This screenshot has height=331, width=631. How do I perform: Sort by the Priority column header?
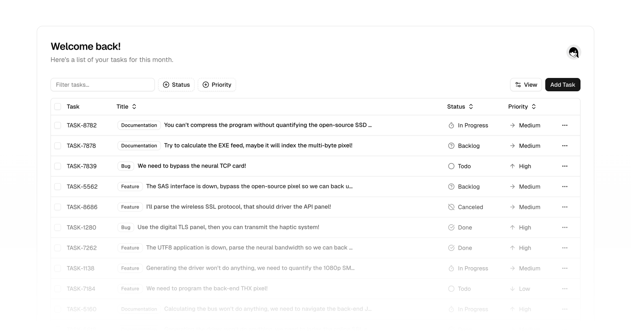pos(522,107)
